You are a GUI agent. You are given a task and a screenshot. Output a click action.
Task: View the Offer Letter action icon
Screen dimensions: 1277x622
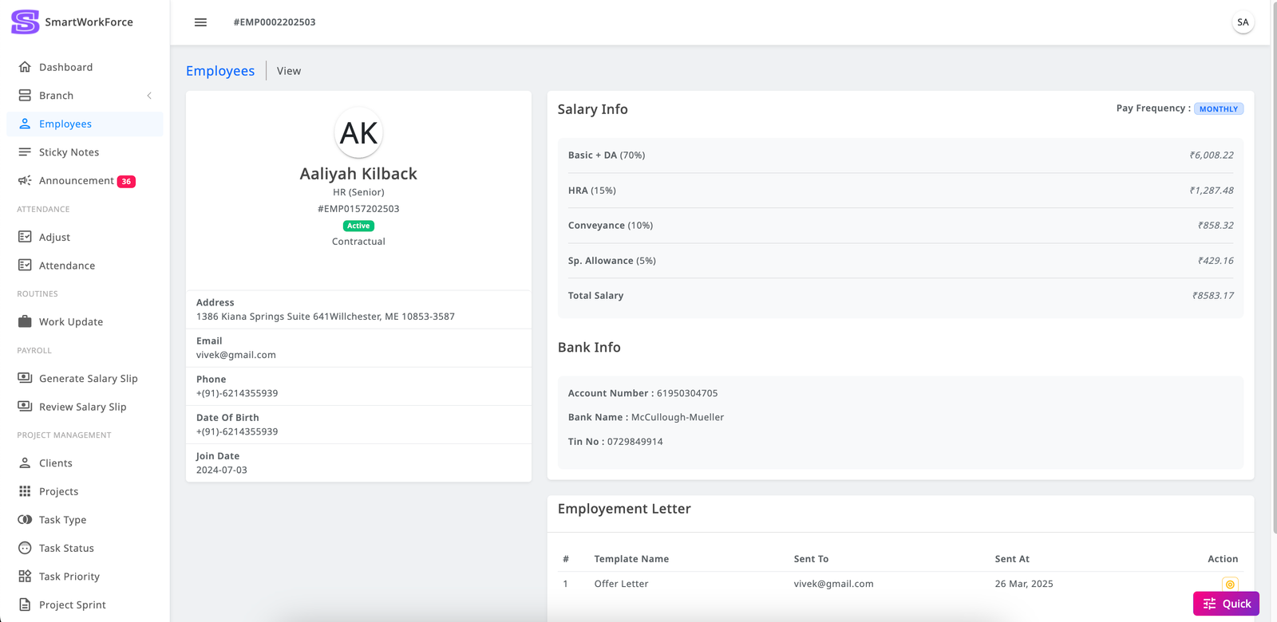click(1230, 584)
